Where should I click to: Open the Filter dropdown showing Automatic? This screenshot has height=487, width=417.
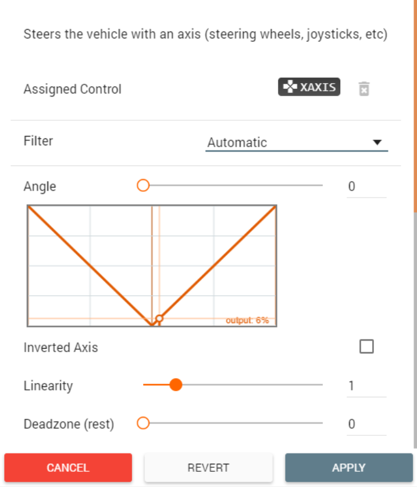[x=296, y=142]
